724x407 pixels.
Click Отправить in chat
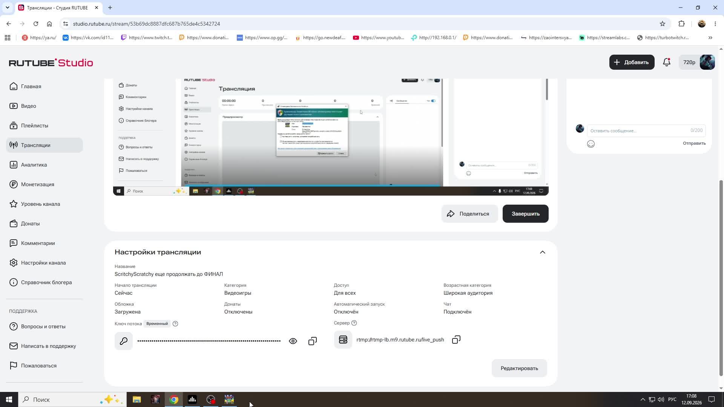(x=694, y=143)
